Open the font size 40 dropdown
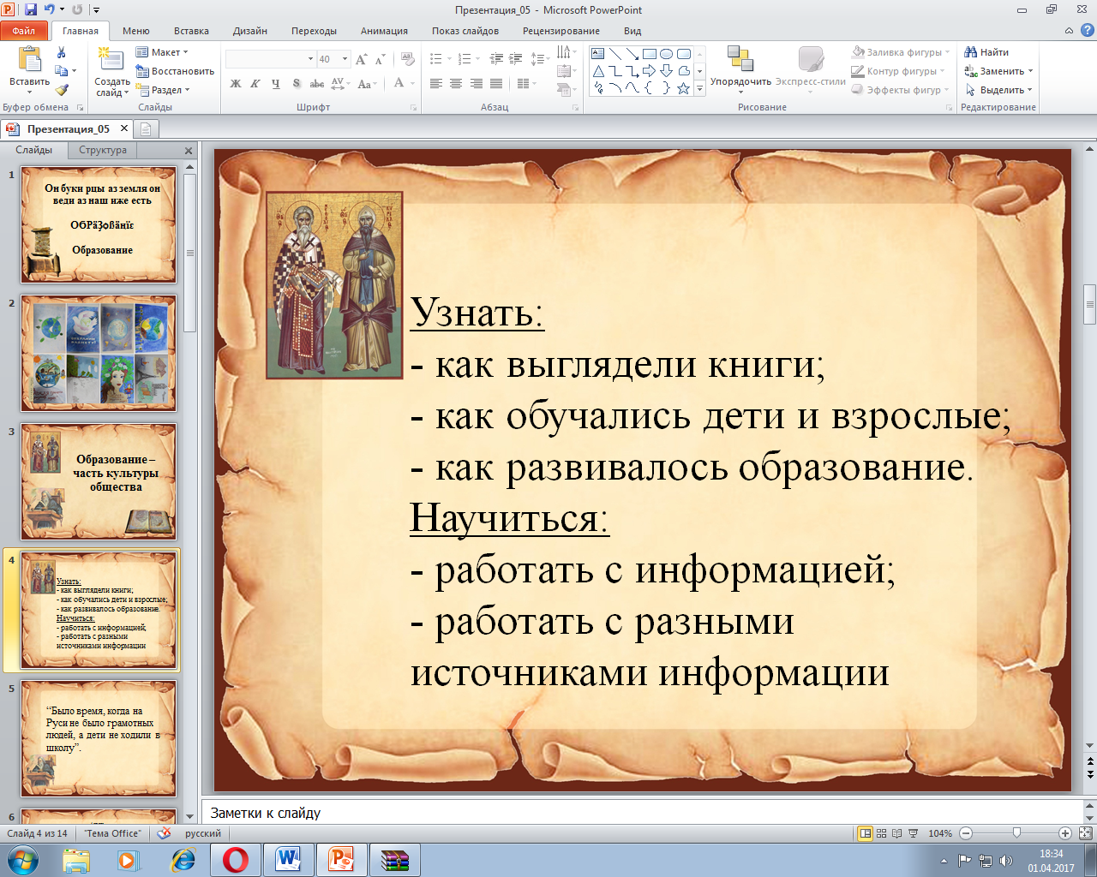1097x877 pixels. pos(345,59)
